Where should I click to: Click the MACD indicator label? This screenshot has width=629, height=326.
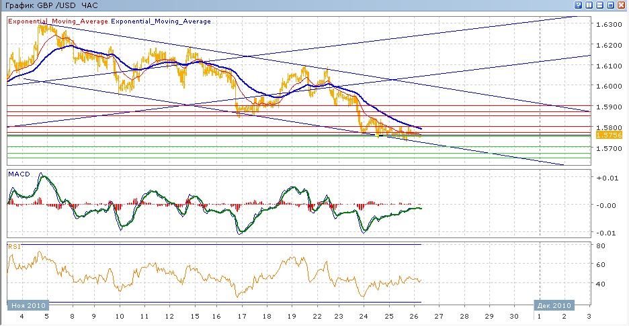point(19,174)
